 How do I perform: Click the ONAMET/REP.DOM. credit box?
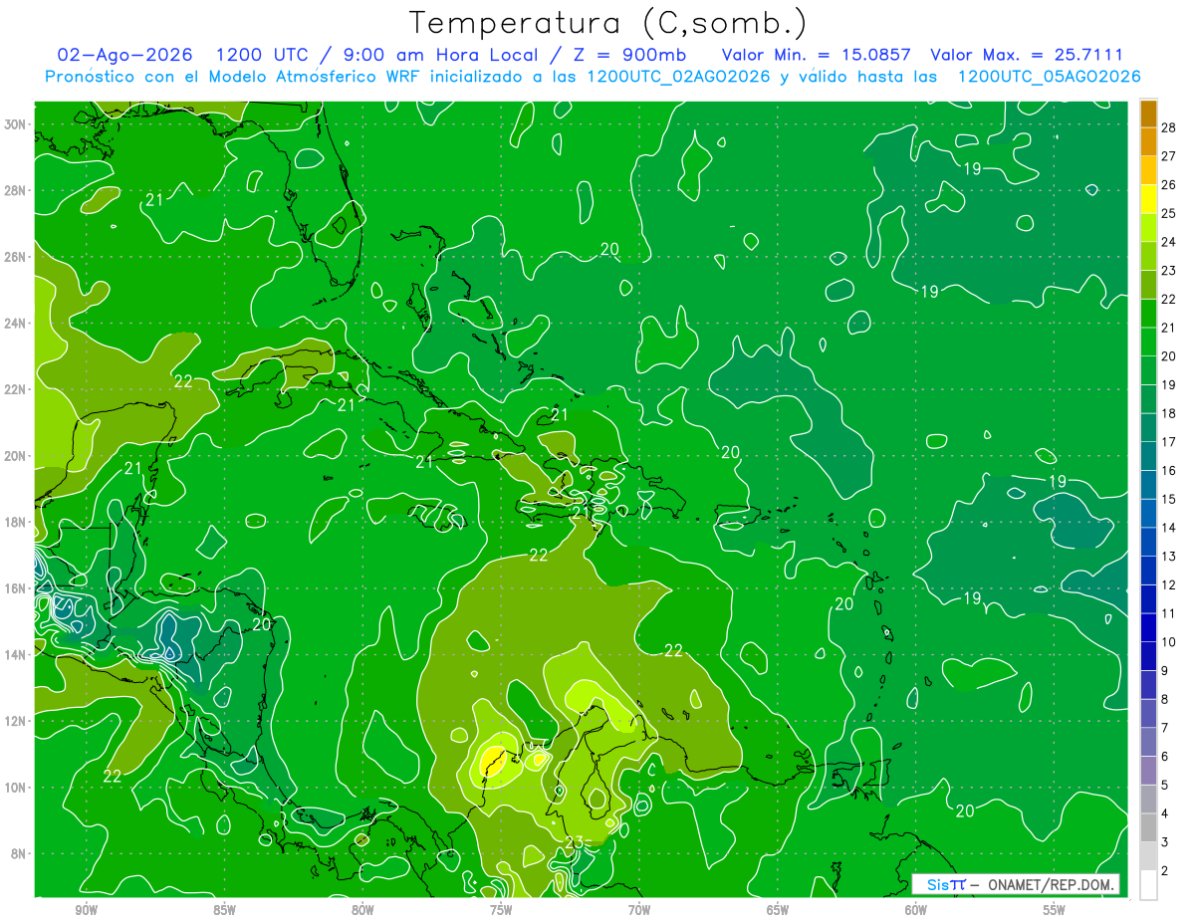click(1017, 884)
